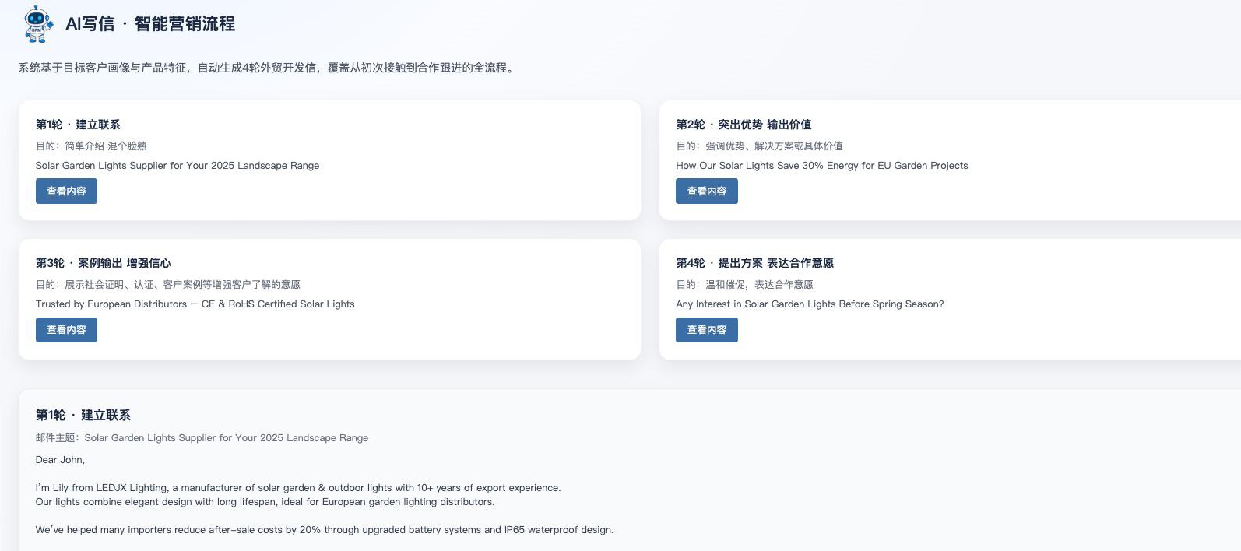
Task: Click round 1 card's Solar Garden Lights Supplier subject
Action: coord(178,166)
